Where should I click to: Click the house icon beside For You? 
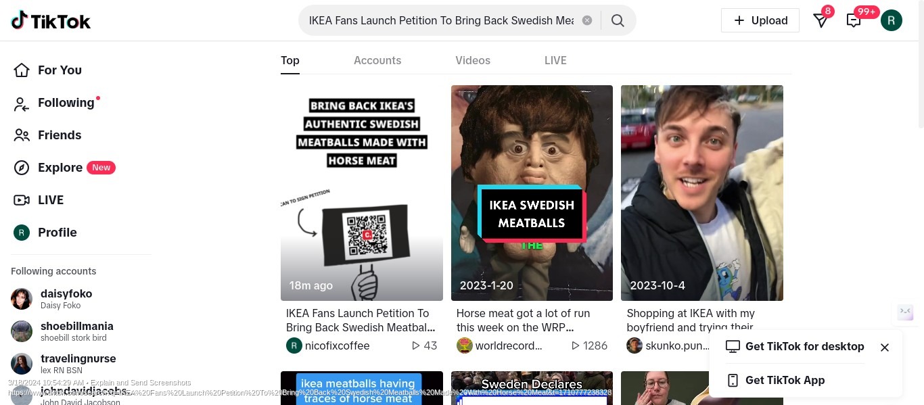click(22, 70)
